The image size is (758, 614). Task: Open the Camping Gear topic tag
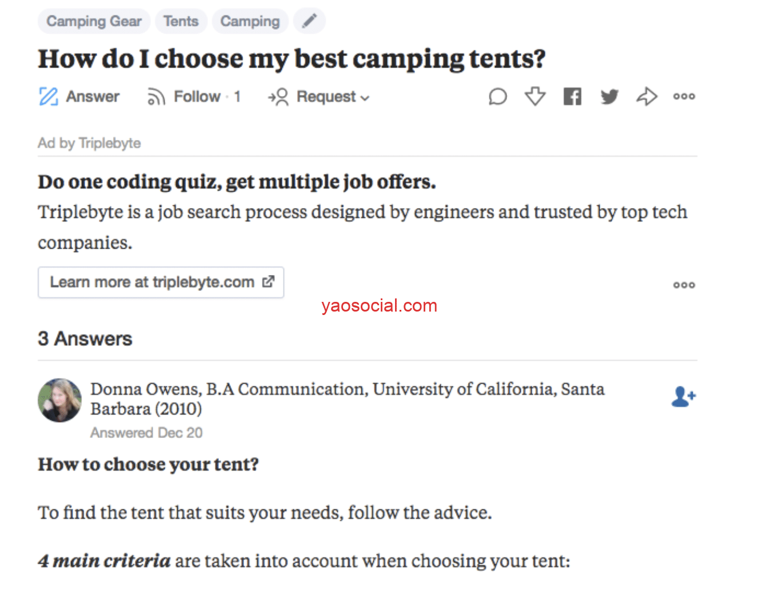[x=94, y=21]
